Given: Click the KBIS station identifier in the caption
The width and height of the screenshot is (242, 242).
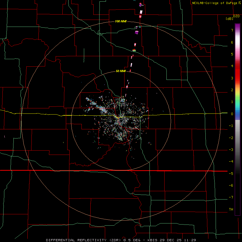Looking at the screenshot, I should [x=152, y=240].
